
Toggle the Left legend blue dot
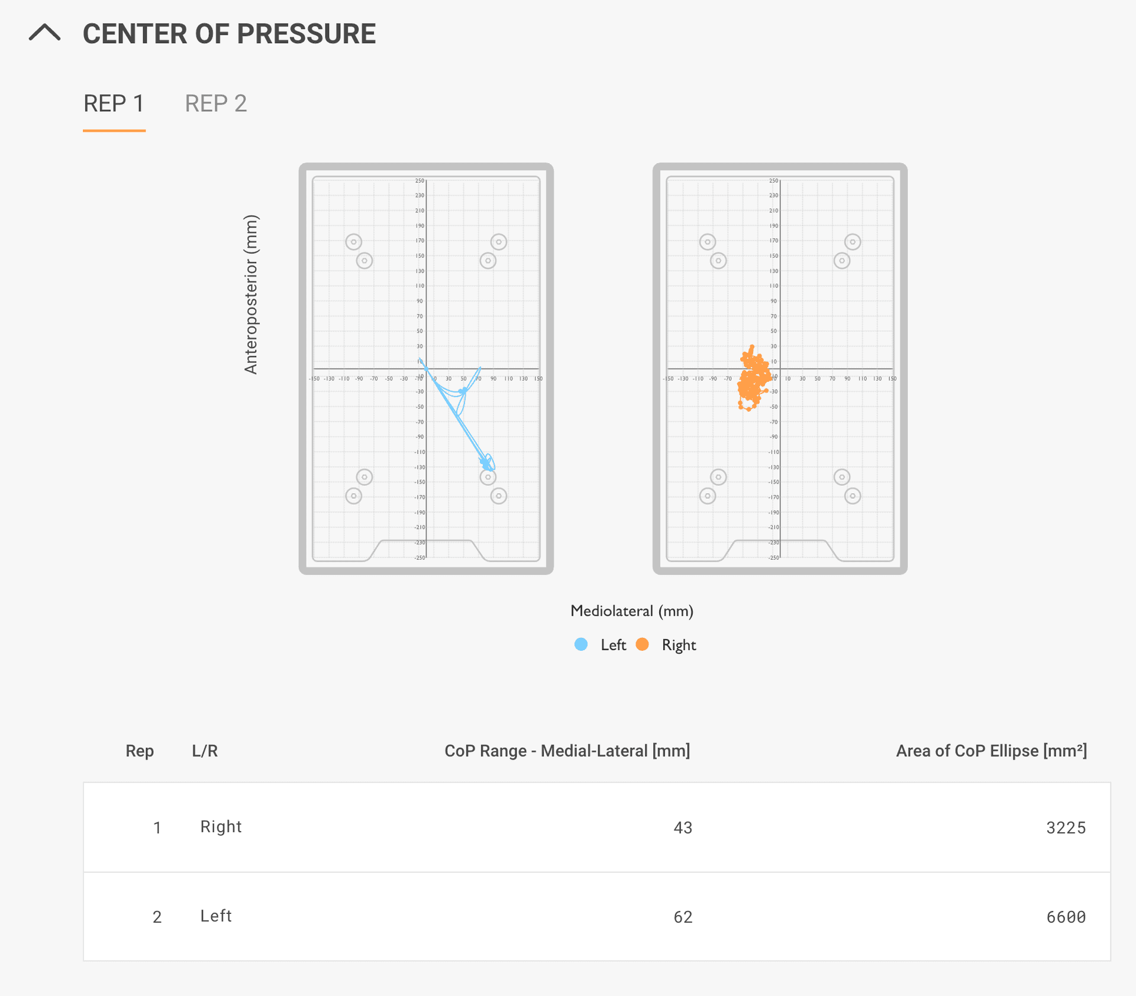pyautogui.click(x=581, y=644)
